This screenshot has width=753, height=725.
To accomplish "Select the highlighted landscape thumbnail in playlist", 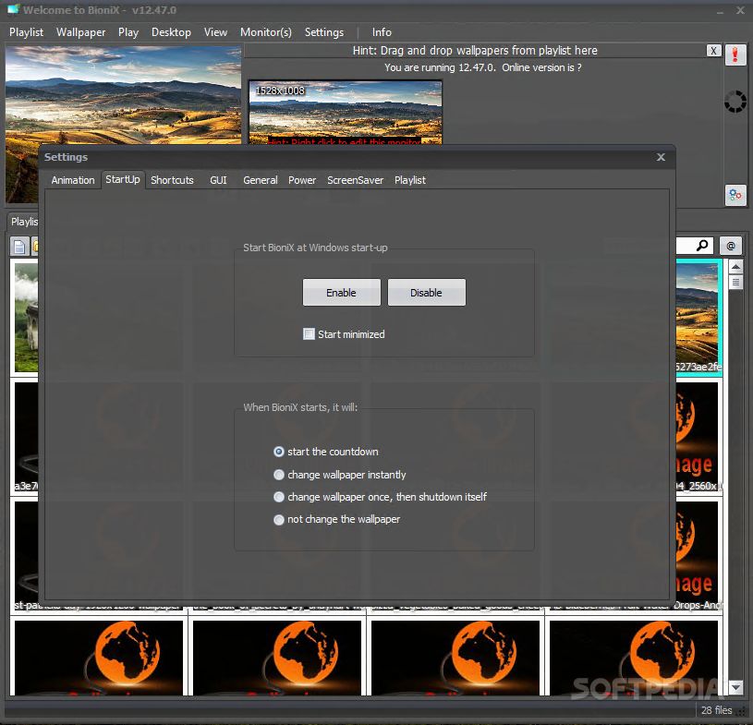I will pos(698,318).
